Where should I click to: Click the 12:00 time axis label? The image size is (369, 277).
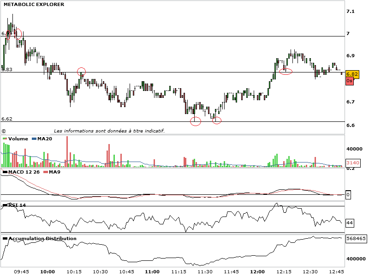(257, 272)
